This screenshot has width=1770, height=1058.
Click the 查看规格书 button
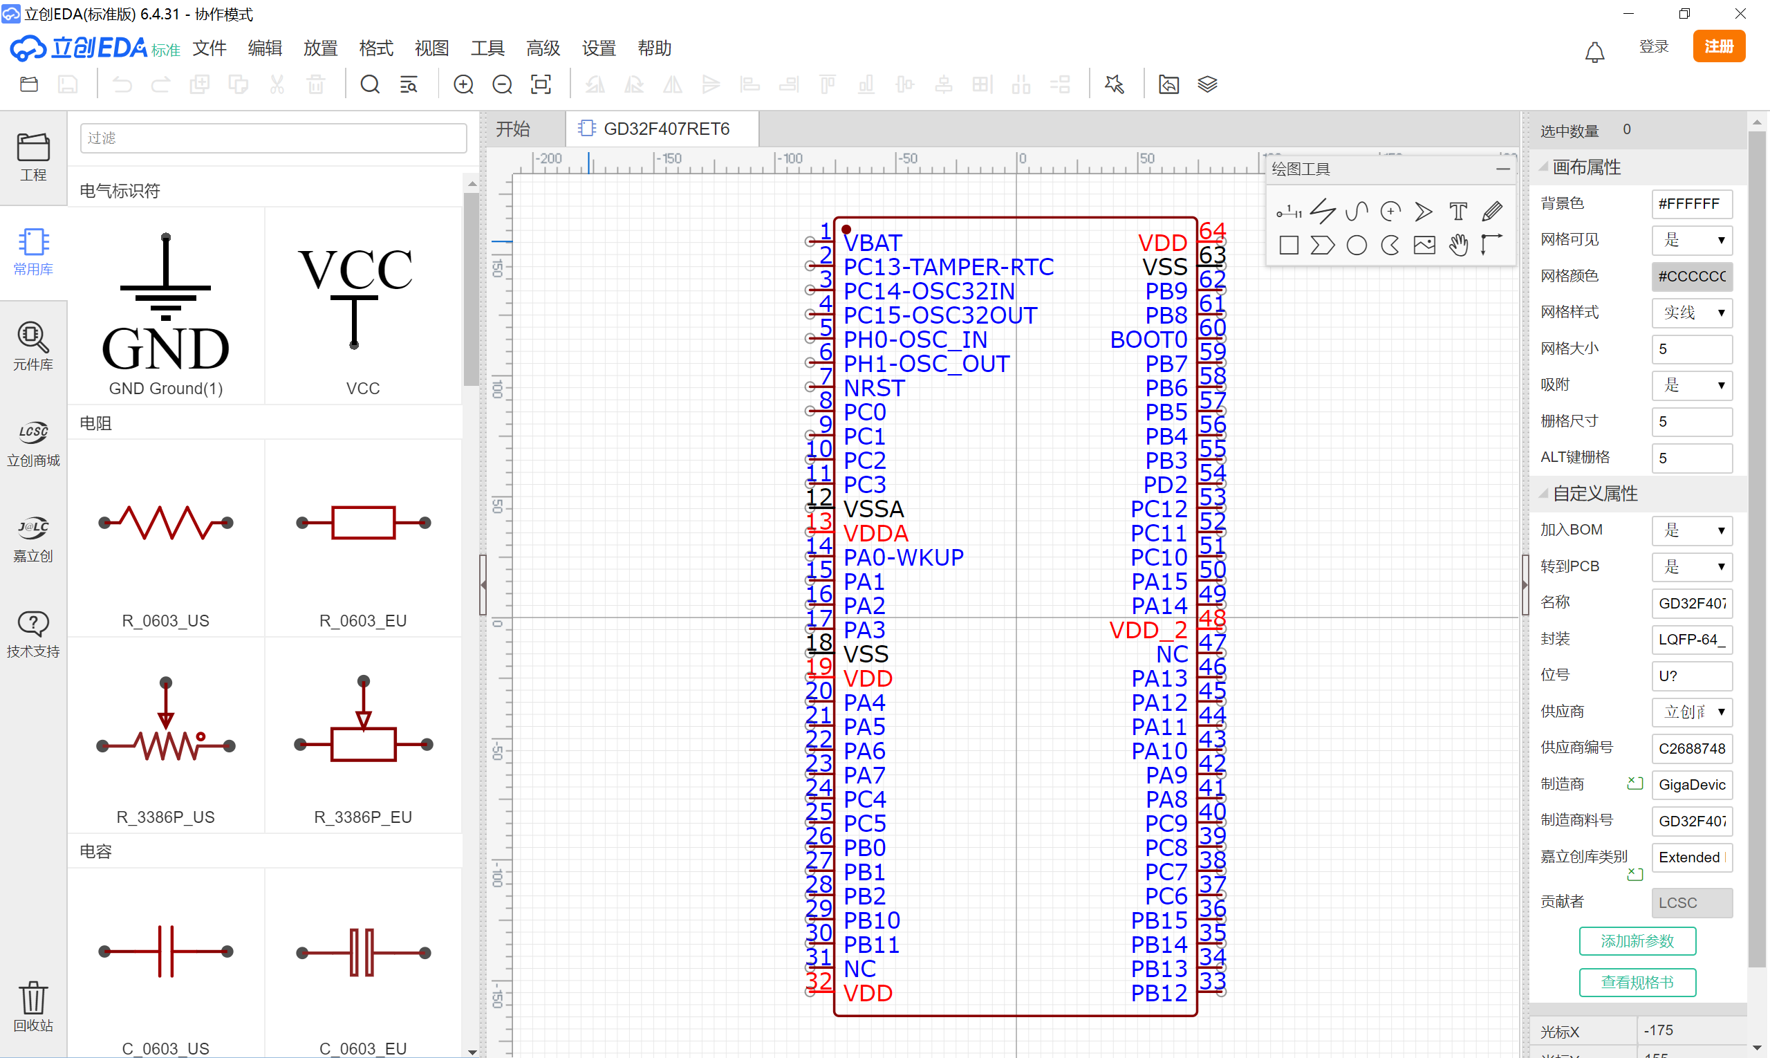click(x=1637, y=983)
